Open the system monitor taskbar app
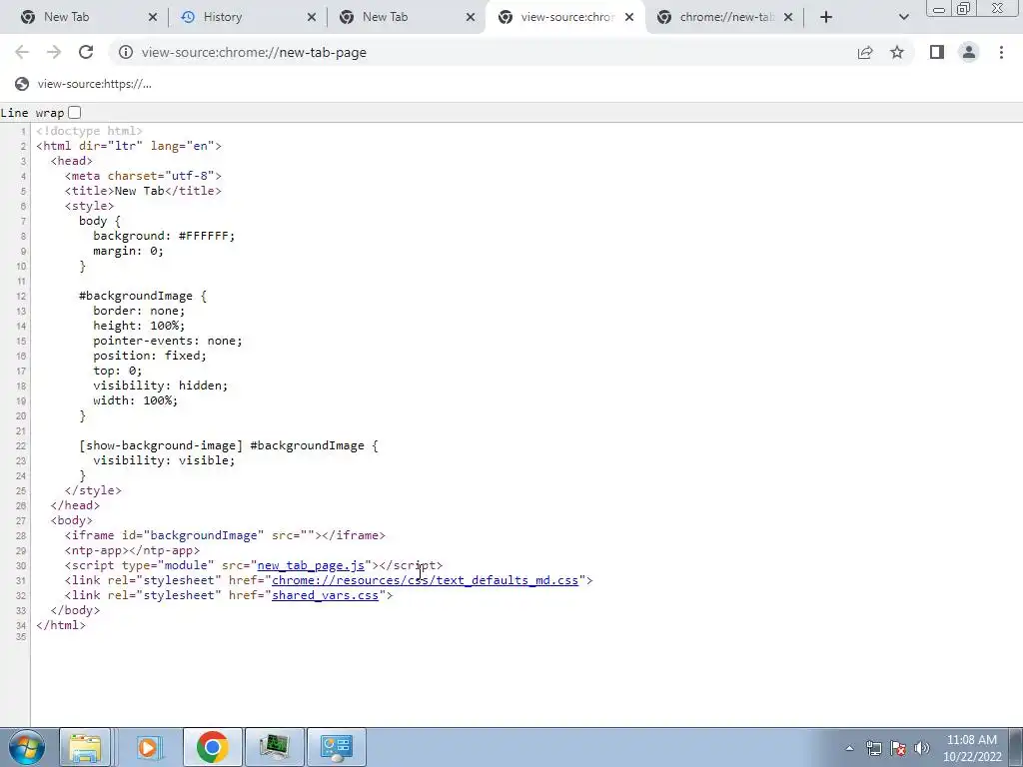 click(x=274, y=747)
